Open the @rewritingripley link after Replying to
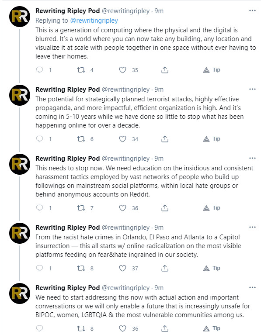Image resolution: width=261 pixels, height=335 pixels. (94, 20)
